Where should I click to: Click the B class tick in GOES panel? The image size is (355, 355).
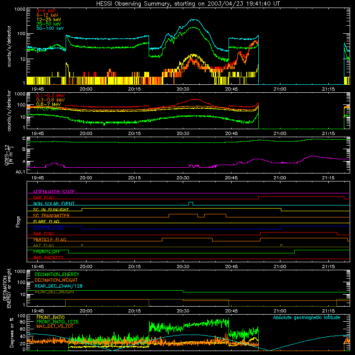[x=24, y=149]
